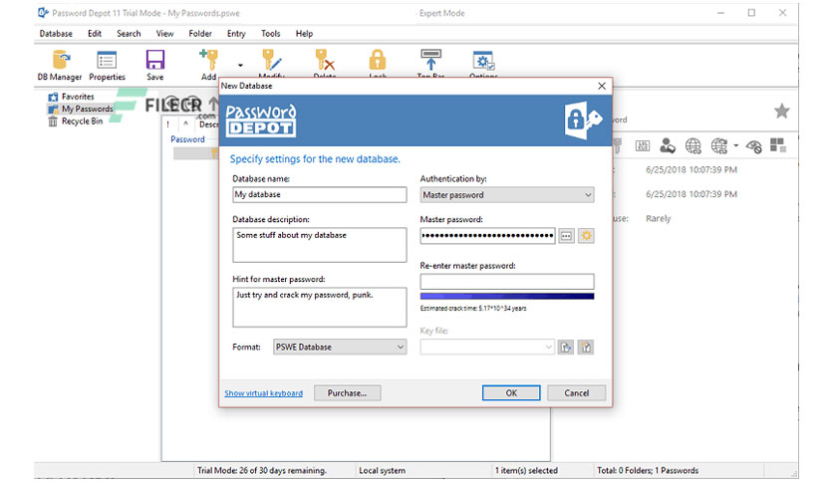Click the Purchase... button
This screenshot has height=482, width=833.
pos(347,392)
